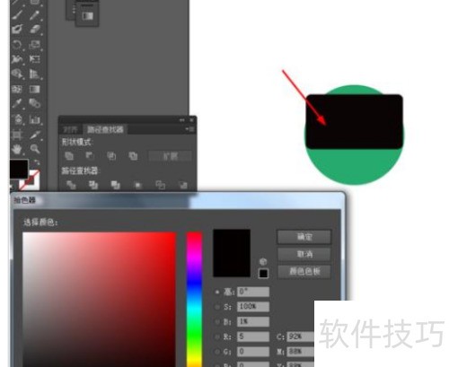Select the Width tool
The height and width of the screenshot is (367, 449).
(x=17, y=59)
